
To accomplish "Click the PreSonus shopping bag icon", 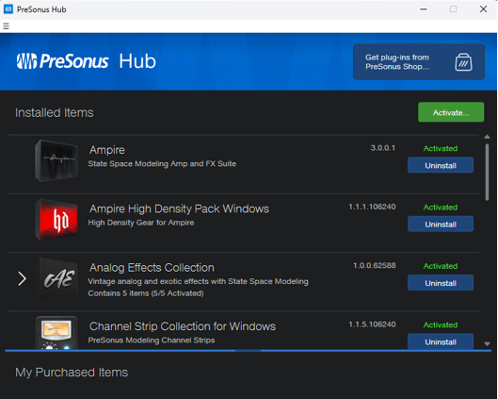I will (x=463, y=62).
